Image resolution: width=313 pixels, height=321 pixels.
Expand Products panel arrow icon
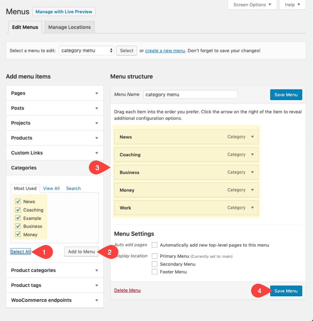point(96,138)
